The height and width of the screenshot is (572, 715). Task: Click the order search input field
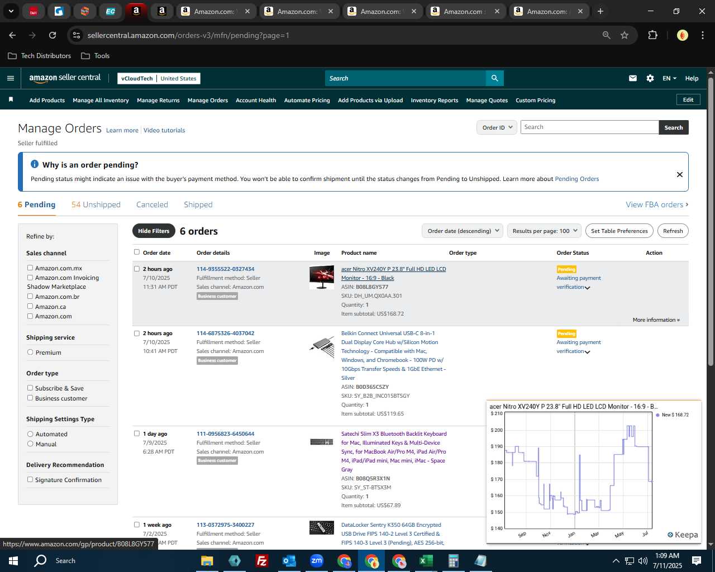(589, 127)
